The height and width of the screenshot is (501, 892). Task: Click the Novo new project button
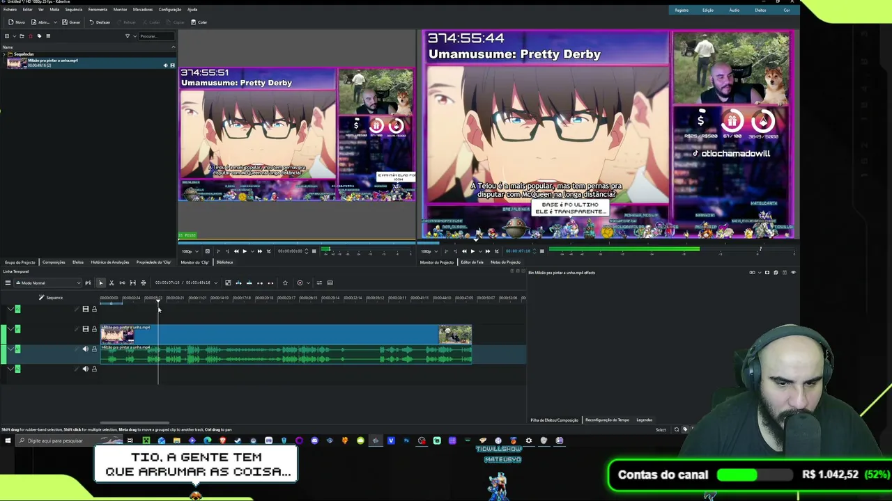pyautogui.click(x=17, y=22)
